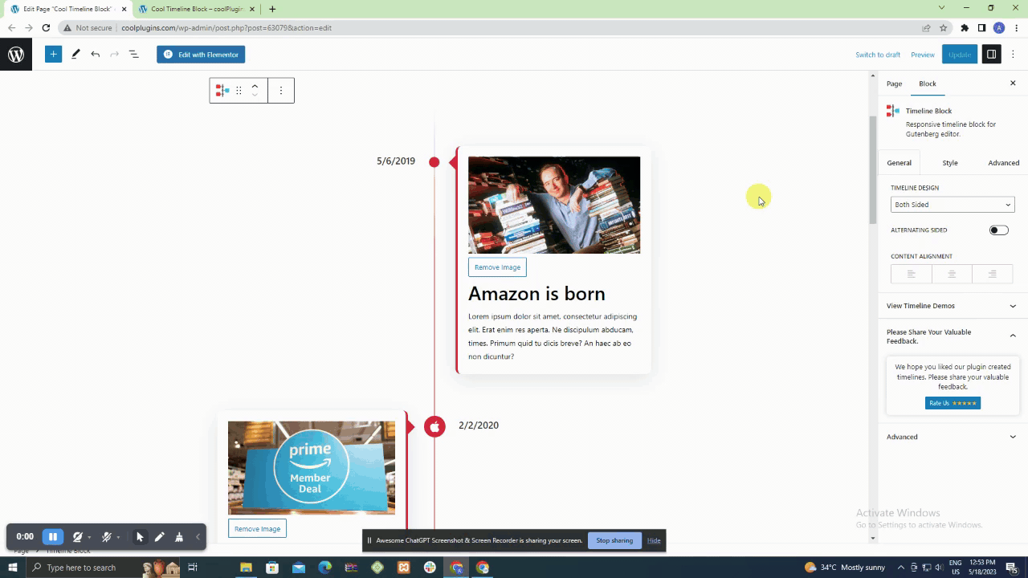Open the Timeline Design dropdown
This screenshot has height=578, width=1028.
coord(953,205)
